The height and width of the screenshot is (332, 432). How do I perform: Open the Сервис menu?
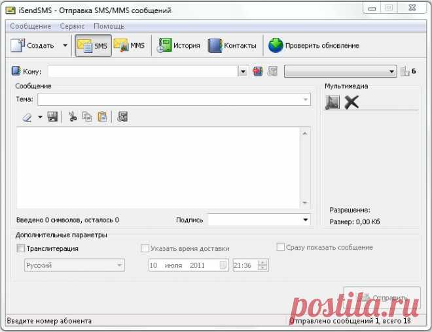click(x=72, y=26)
